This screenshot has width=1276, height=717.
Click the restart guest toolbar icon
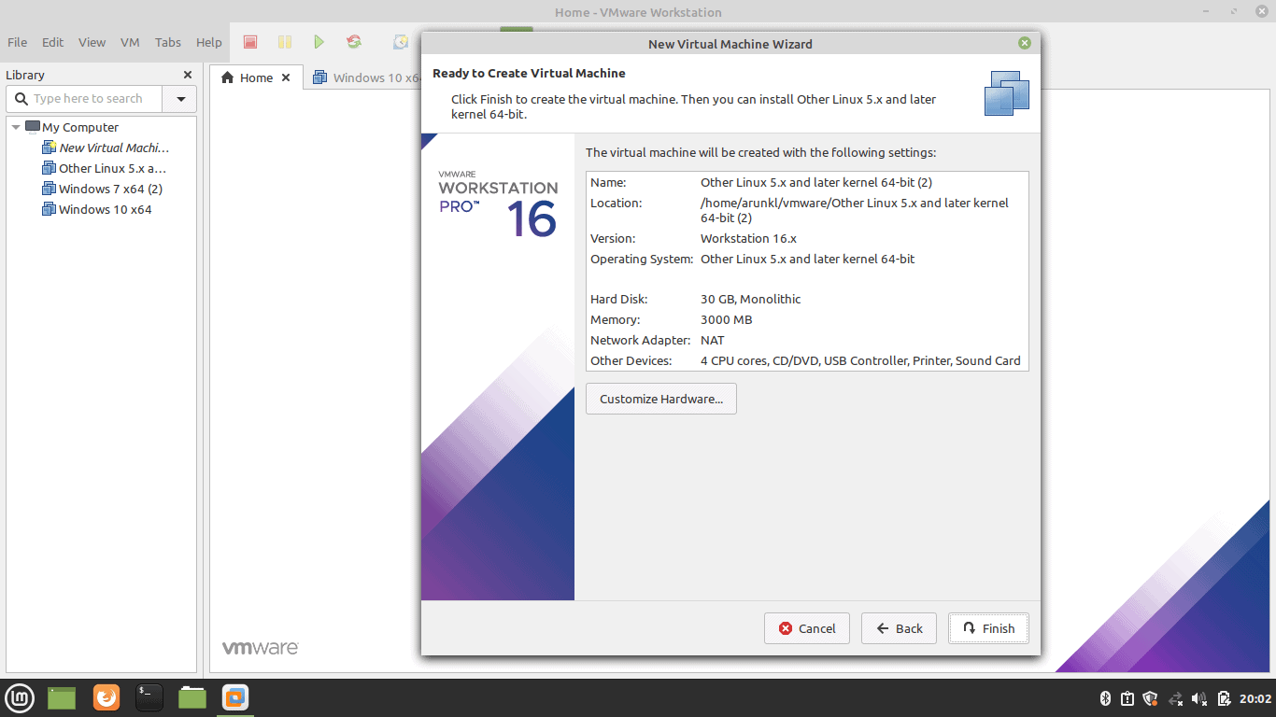tap(354, 42)
